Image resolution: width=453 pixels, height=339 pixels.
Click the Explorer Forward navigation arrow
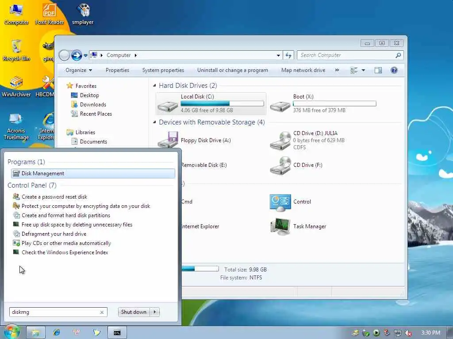[76, 55]
